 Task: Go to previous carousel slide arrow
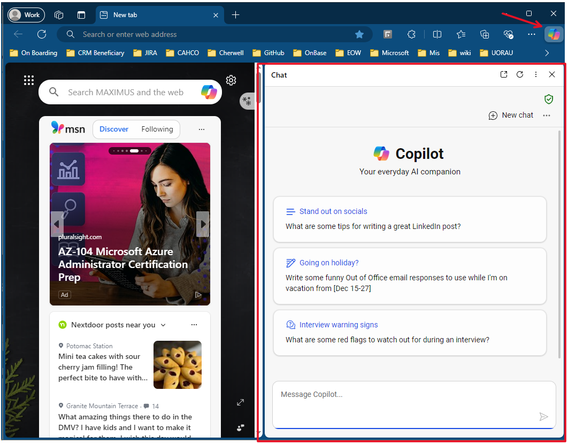(x=57, y=224)
